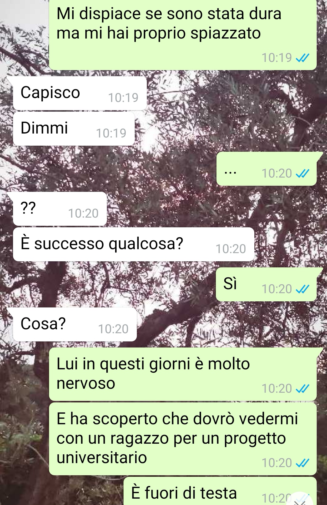The height and width of the screenshot is (505, 327).
Task: Tap read ticks on 'molto nervoso' message
Action: (x=302, y=389)
